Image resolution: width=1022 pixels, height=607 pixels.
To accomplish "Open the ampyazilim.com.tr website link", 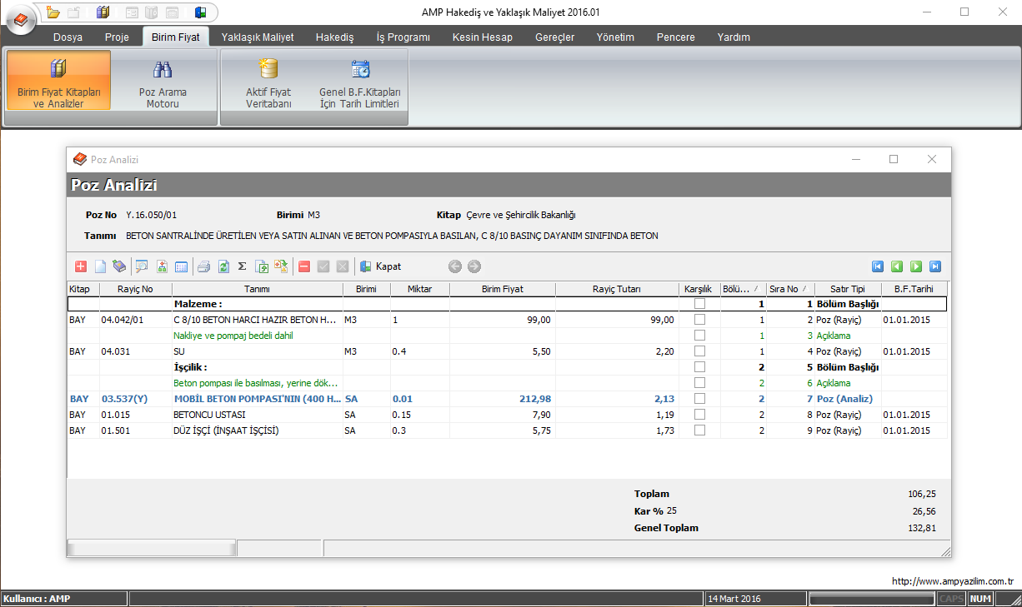I will (952, 581).
